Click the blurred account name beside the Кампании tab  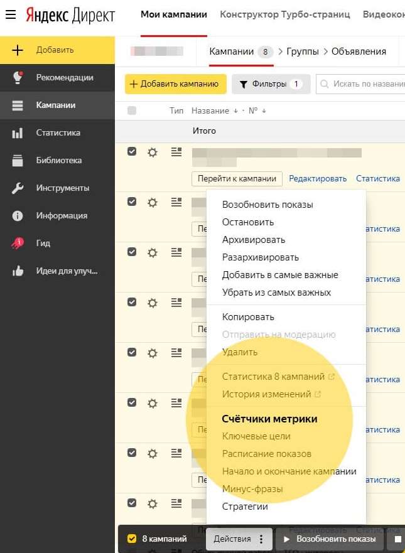pyautogui.click(x=156, y=51)
